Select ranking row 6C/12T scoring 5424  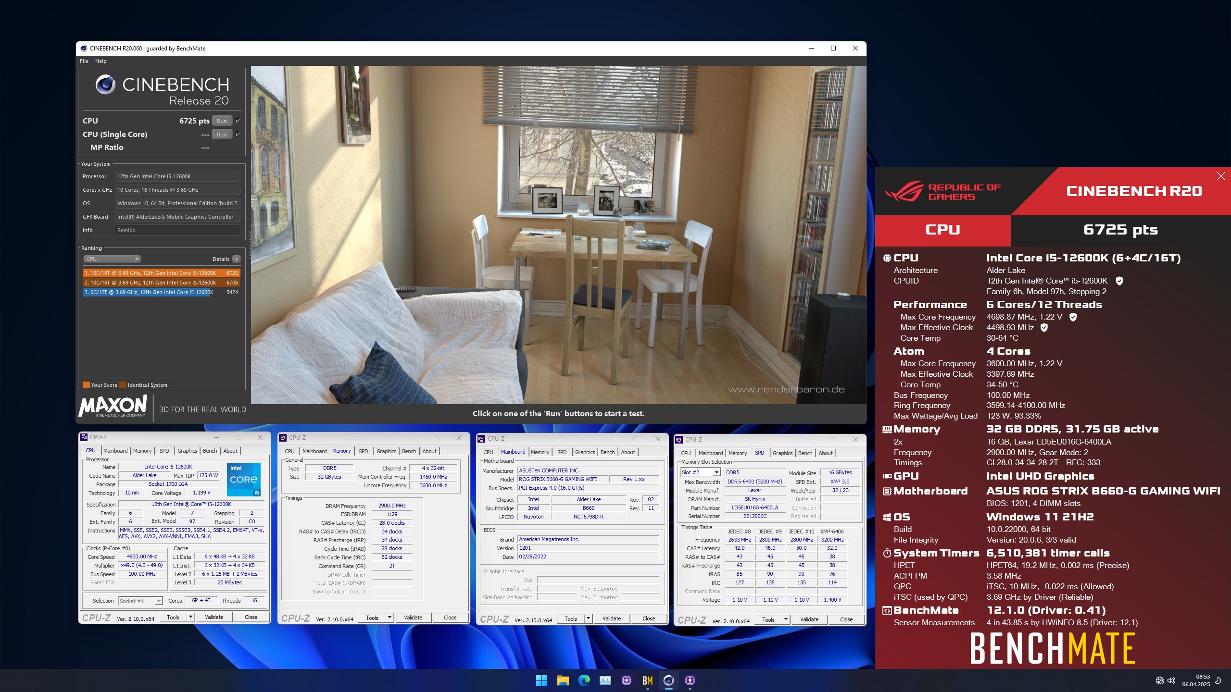pyautogui.click(x=161, y=292)
